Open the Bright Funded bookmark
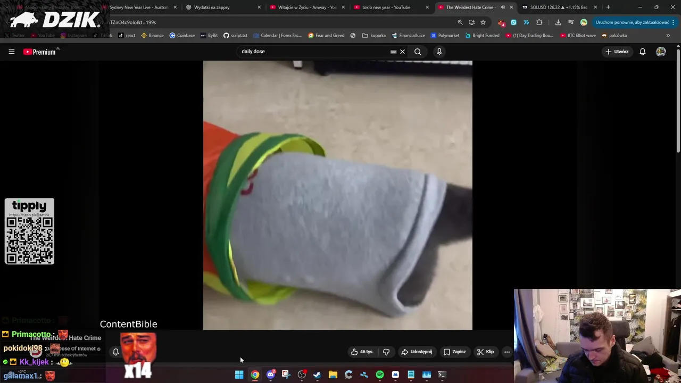 (482, 36)
